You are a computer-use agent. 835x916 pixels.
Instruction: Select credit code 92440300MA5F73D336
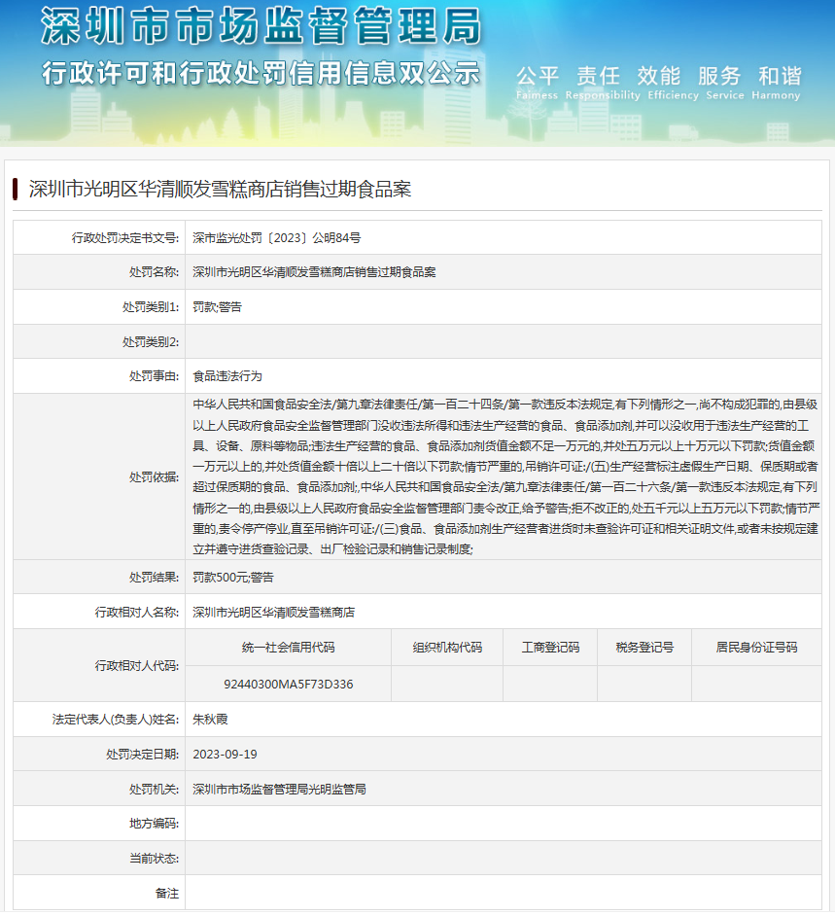coord(289,685)
